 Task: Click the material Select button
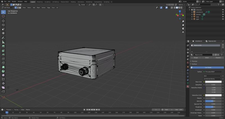207,58
